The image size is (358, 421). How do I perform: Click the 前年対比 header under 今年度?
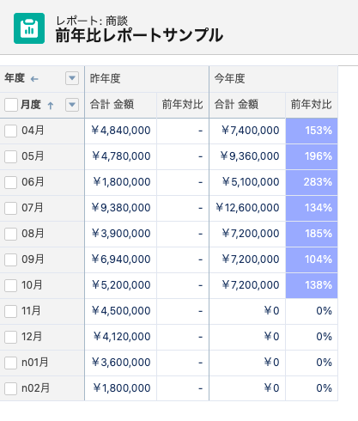312,105
